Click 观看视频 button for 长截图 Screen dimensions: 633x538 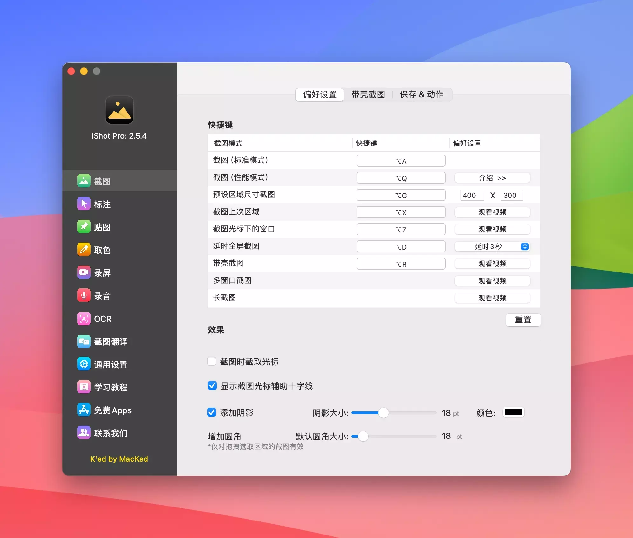click(x=492, y=298)
